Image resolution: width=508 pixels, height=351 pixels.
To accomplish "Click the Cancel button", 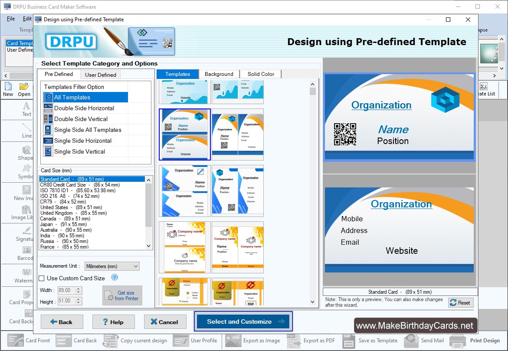I will 165,322.
